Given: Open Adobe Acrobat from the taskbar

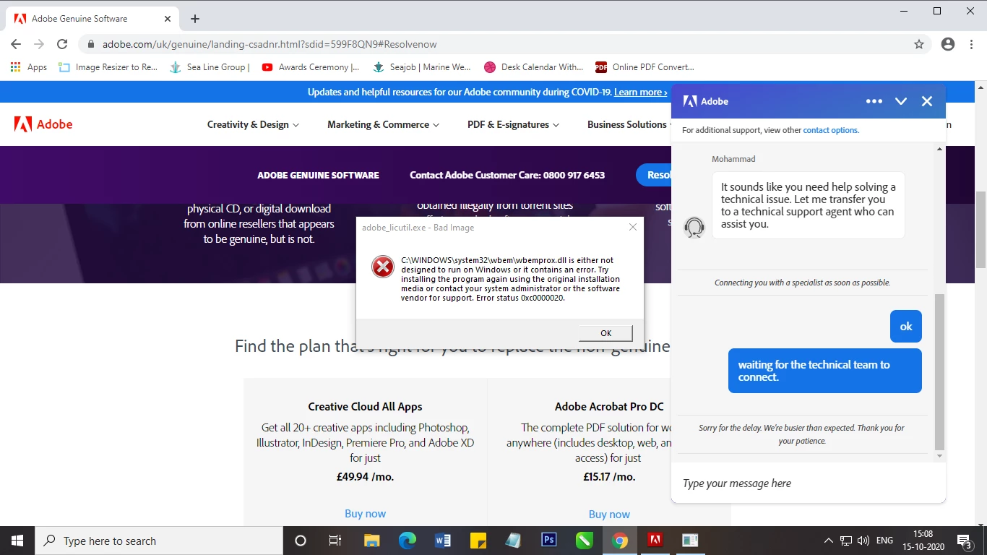Looking at the screenshot, I should click(x=655, y=541).
